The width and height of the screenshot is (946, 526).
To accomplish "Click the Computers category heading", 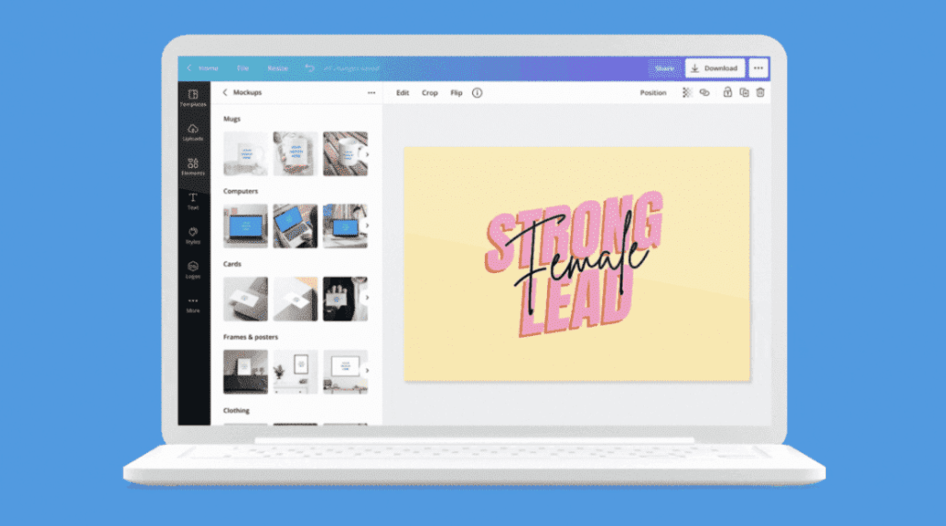I will point(240,191).
